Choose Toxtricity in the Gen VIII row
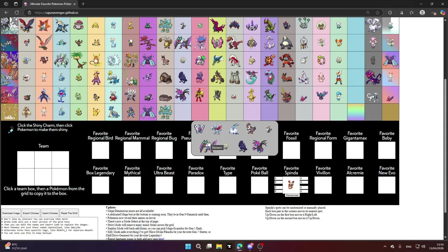The height and width of the screenshot is (252, 448). click(x=96, y=77)
